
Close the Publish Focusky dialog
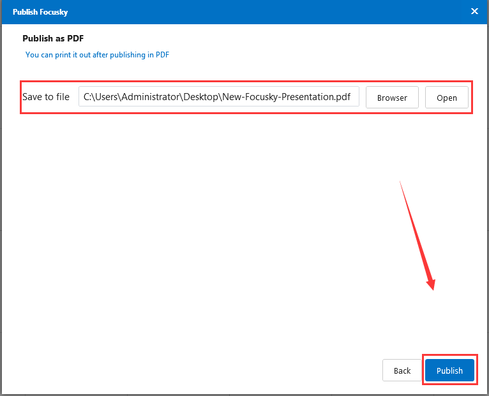(x=474, y=11)
